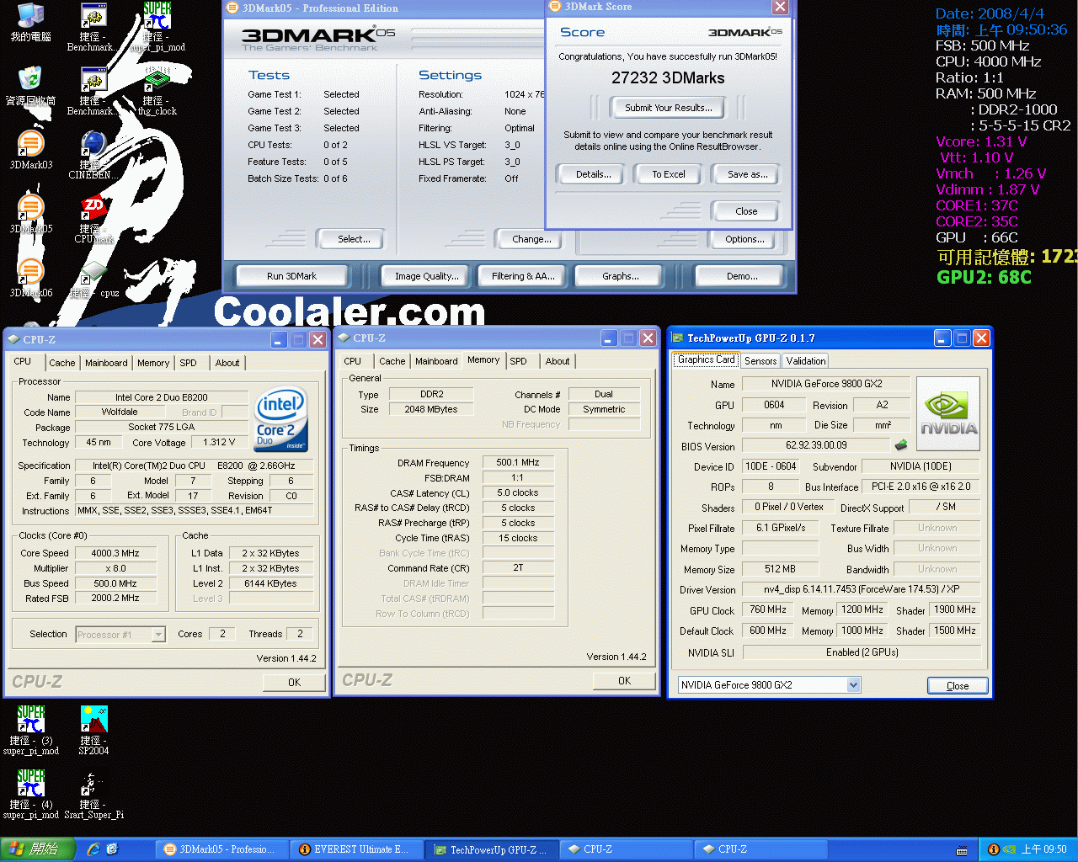Click the Core Speed value 4000.3 MHz
The image size is (1078, 862).
coord(115,553)
